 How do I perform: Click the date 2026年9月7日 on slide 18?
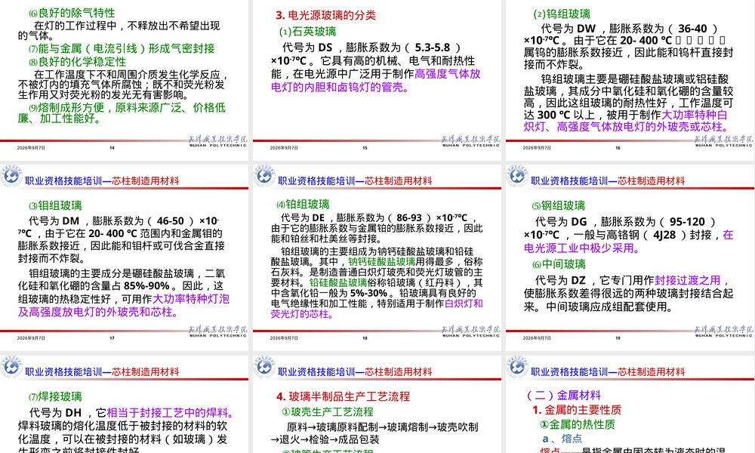click(x=284, y=338)
